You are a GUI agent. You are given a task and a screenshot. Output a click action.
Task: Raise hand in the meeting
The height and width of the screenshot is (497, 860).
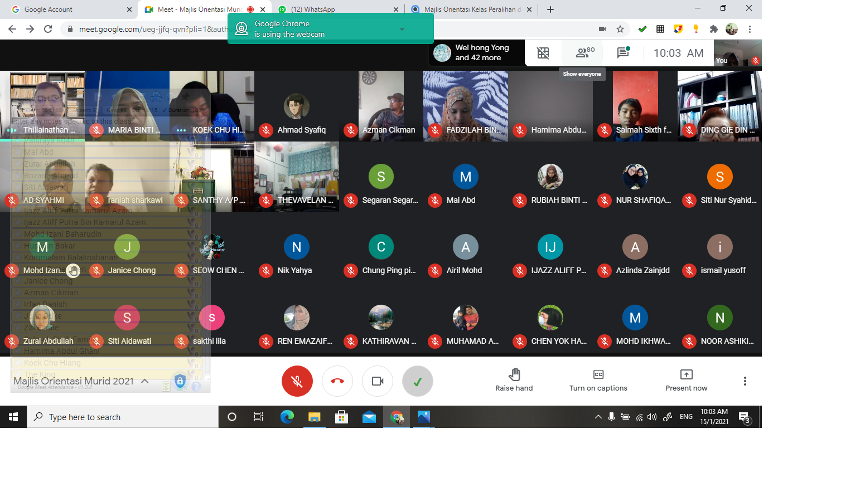pos(514,380)
